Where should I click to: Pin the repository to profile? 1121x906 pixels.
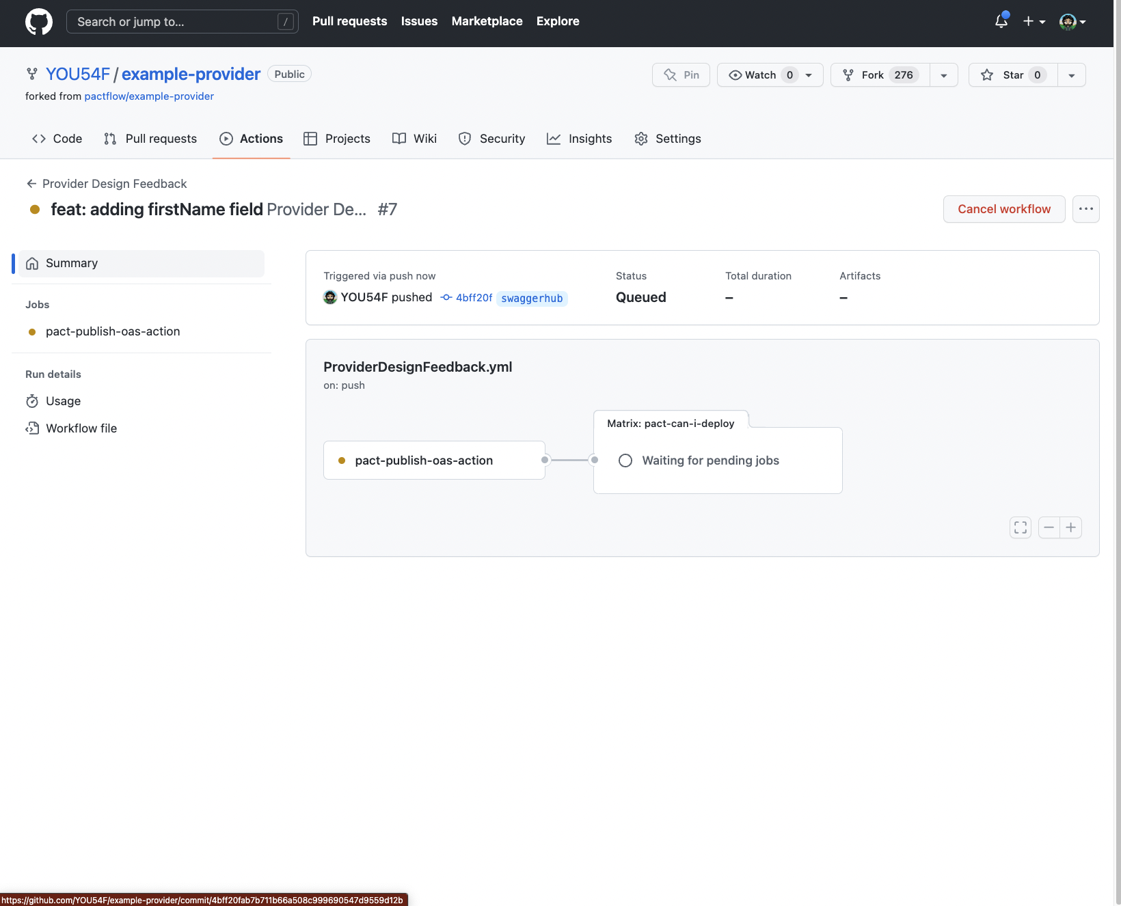pos(681,75)
